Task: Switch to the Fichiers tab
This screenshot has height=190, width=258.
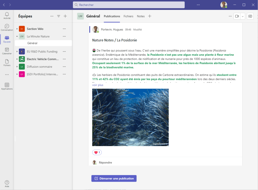Action: tap(128, 16)
